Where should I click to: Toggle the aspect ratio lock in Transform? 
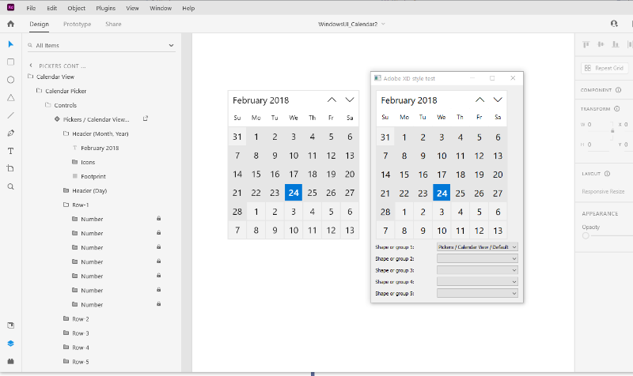(612, 130)
